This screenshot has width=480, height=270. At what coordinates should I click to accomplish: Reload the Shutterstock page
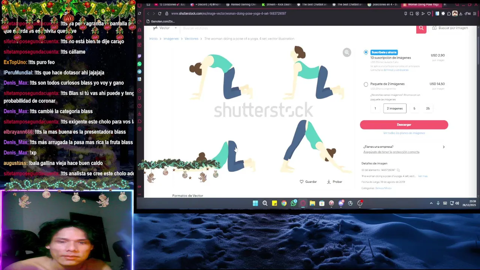(x=160, y=13)
